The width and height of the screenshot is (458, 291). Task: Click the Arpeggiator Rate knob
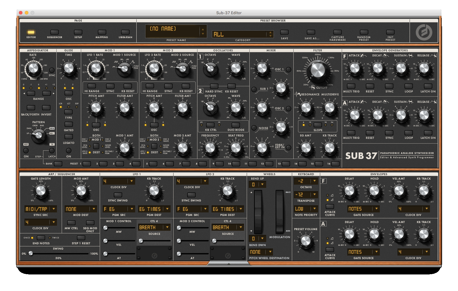[x=33, y=69]
